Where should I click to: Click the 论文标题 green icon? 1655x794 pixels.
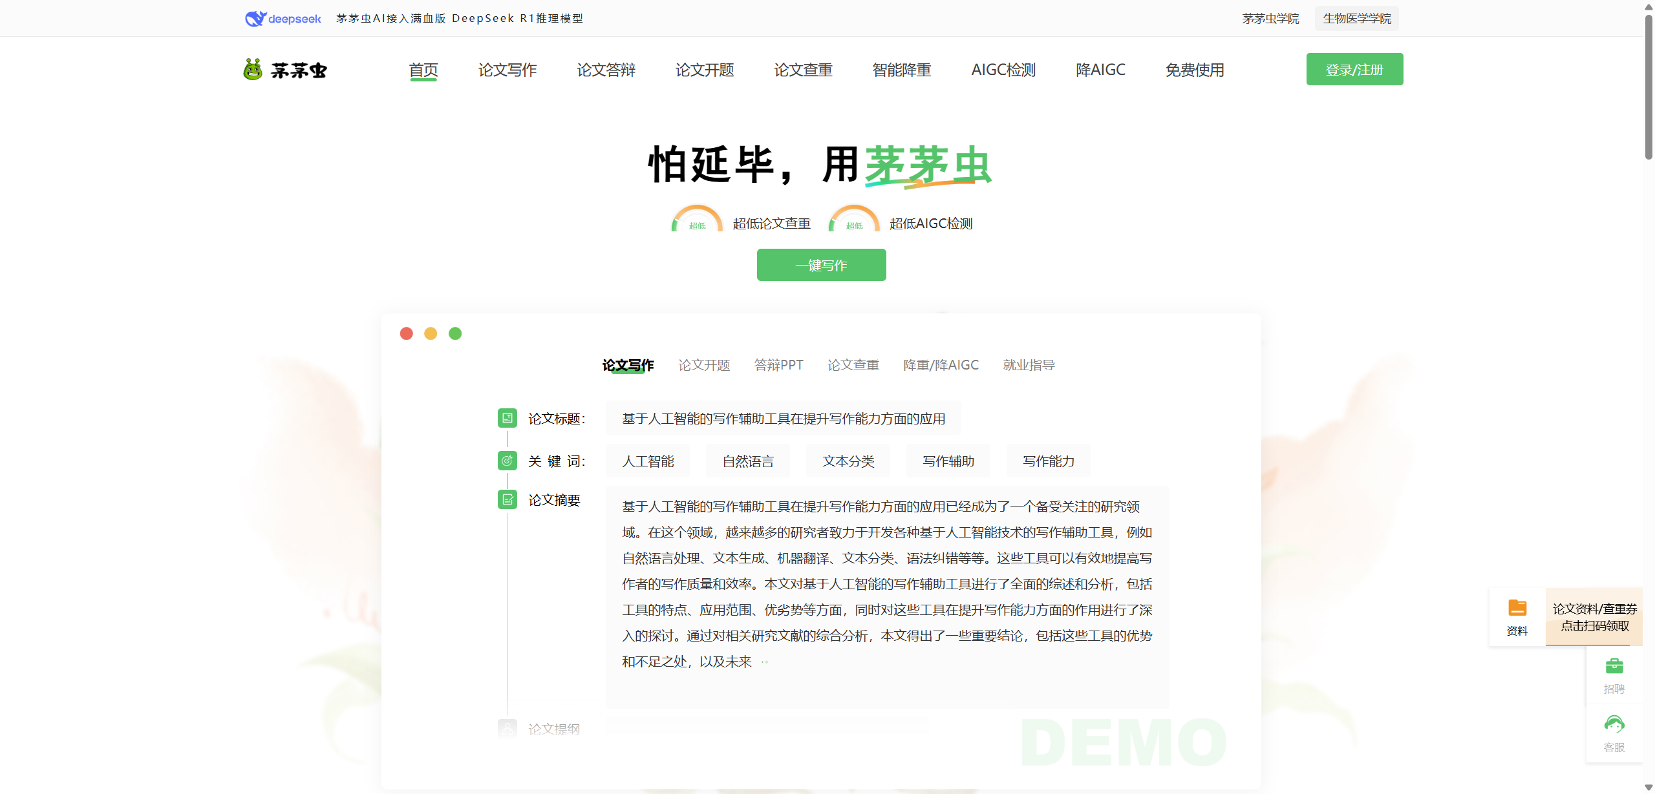pyautogui.click(x=507, y=418)
